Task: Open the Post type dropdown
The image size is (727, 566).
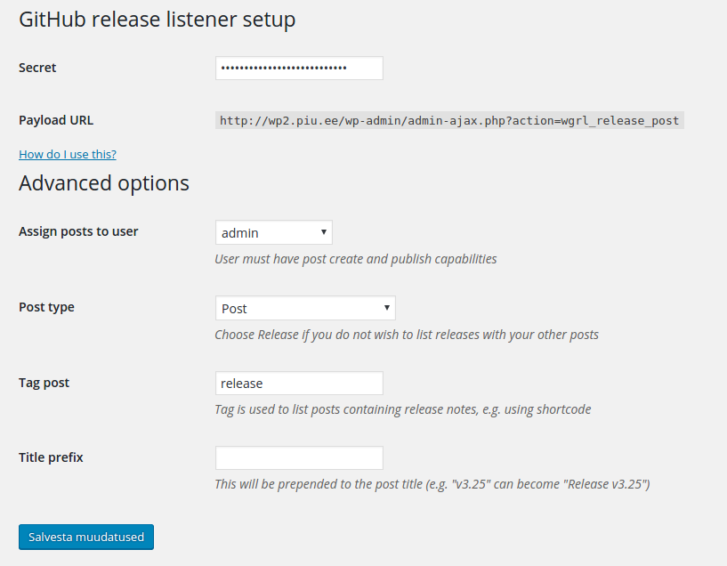Action: pos(305,308)
